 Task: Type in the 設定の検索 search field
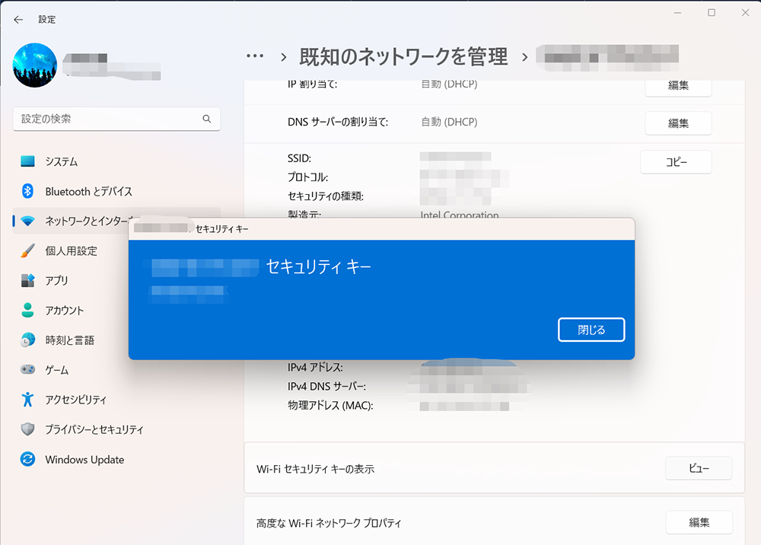[x=107, y=120]
